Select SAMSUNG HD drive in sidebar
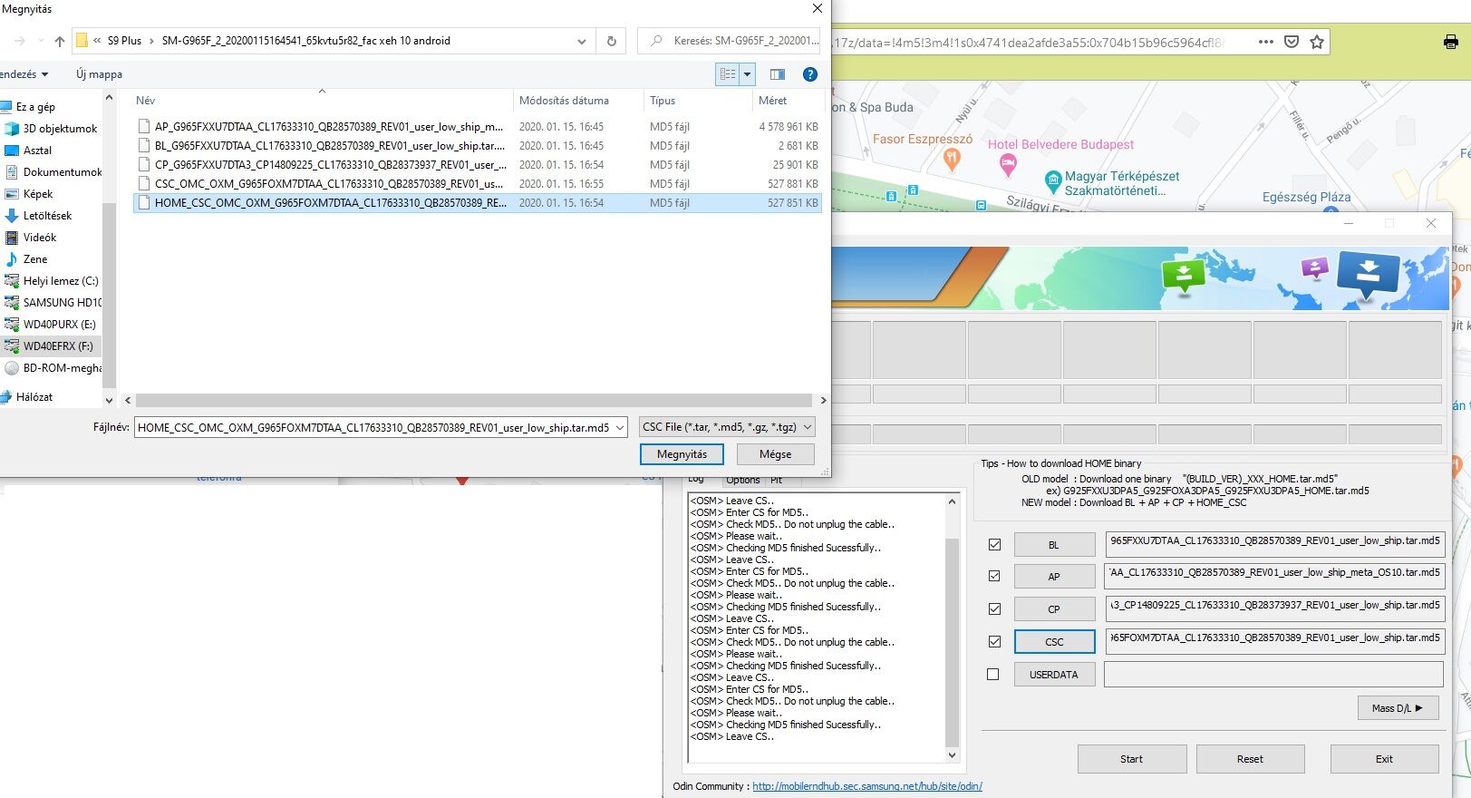 (x=53, y=303)
